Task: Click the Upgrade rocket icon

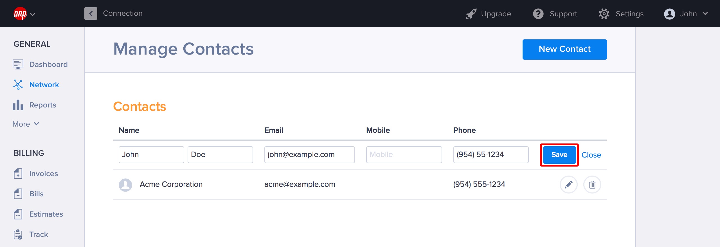Action: pos(471,14)
